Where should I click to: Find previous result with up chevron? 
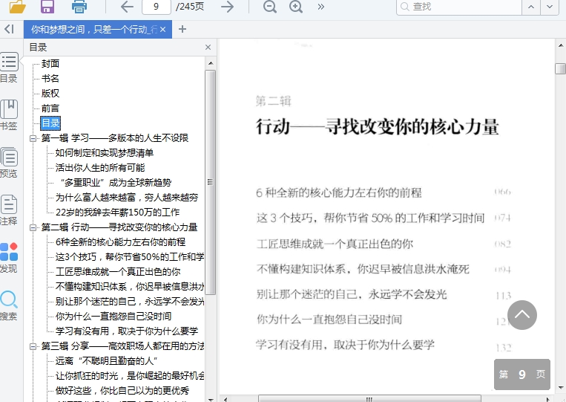(x=531, y=7)
